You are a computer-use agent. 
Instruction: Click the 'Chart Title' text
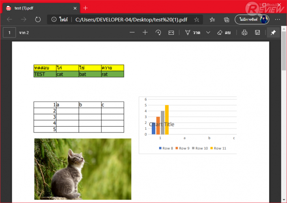[x=162, y=125]
